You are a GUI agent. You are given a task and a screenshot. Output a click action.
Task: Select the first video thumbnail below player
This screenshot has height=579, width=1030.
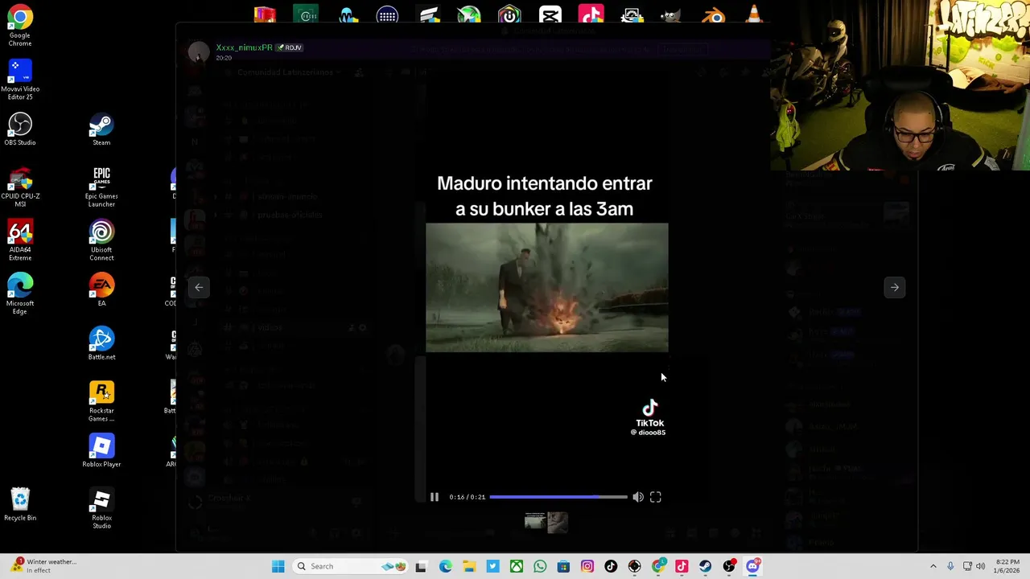pyautogui.click(x=534, y=522)
